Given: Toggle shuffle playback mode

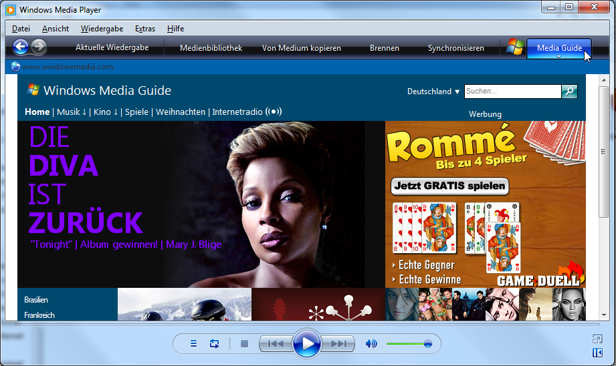Looking at the screenshot, I should pyautogui.click(x=193, y=344).
